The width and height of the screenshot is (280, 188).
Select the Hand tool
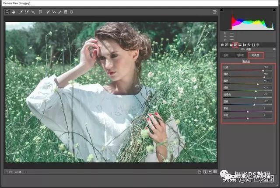coord(14,12)
